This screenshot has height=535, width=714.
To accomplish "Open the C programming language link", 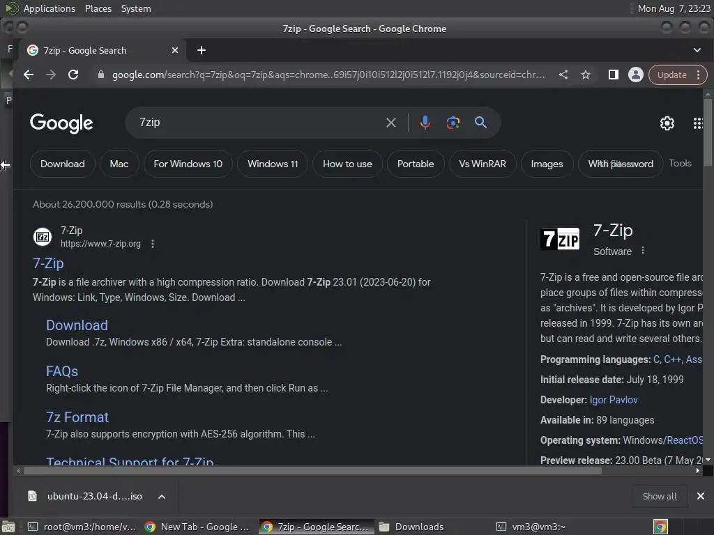I will [x=657, y=359].
